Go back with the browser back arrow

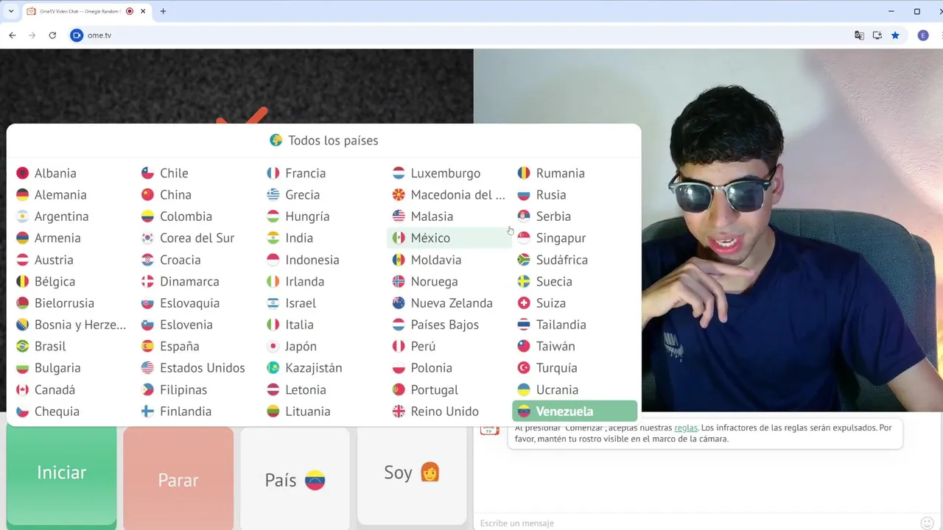13,35
